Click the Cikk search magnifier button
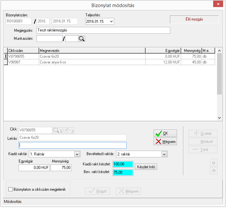The image size is (226, 208). point(58,130)
